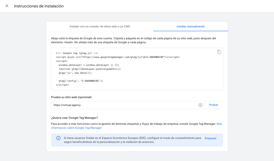The height and width of the screenshot is (161, 274).
Task: Click the Google tag comment line in code
Action: point(77,53)
